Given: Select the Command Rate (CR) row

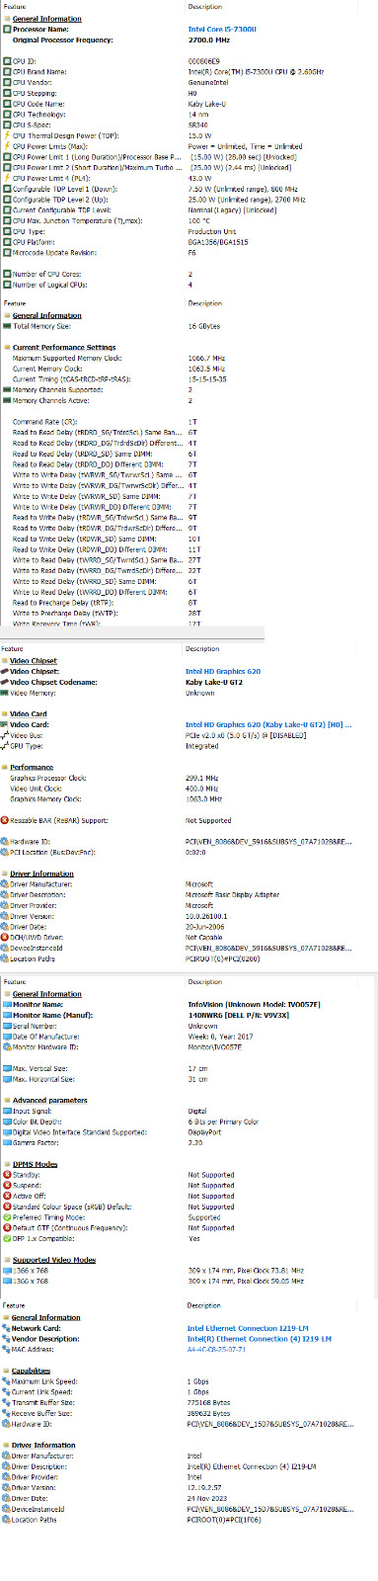Looking at the screenshot, I should (x=132, y=422).
